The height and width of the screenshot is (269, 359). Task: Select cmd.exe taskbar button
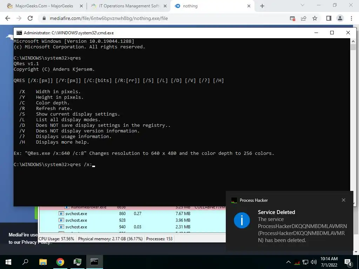pos(95,262)
